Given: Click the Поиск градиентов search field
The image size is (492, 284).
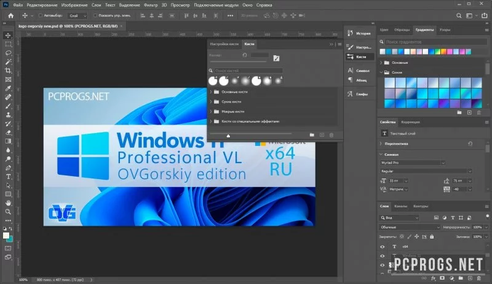Looking at the screenshot, I should 436,42.
